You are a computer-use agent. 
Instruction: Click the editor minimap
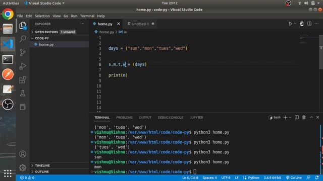308,39
